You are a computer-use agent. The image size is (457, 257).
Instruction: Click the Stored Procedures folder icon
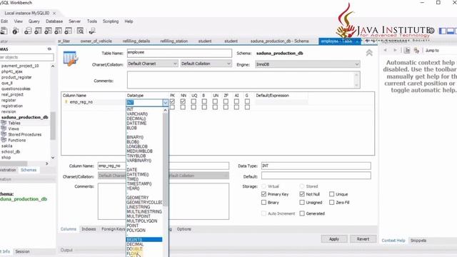(4, 134)
